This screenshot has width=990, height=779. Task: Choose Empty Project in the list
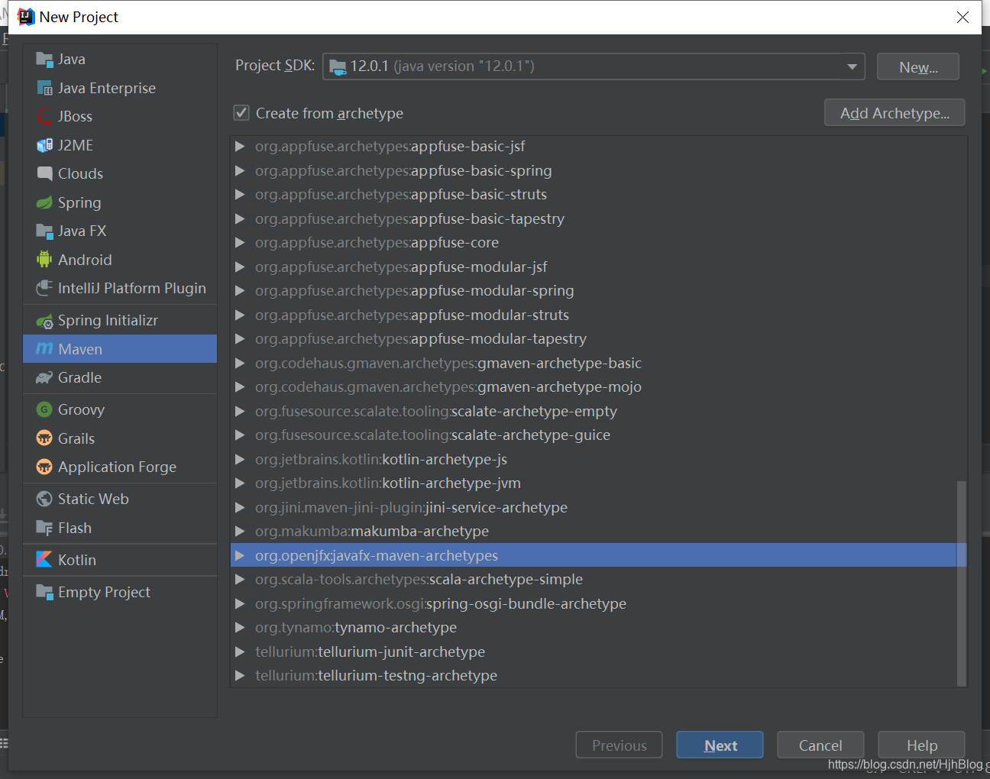[x=120, y=592]
